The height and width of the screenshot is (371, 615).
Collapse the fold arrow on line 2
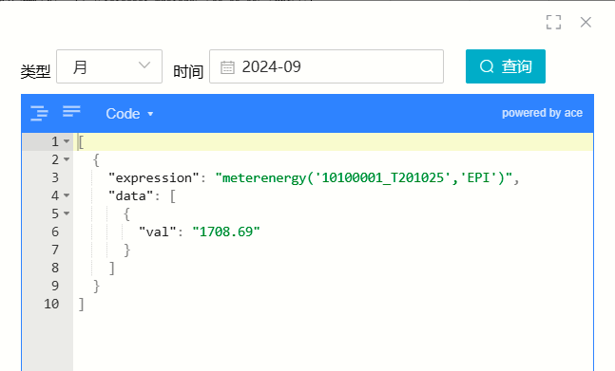67,159
